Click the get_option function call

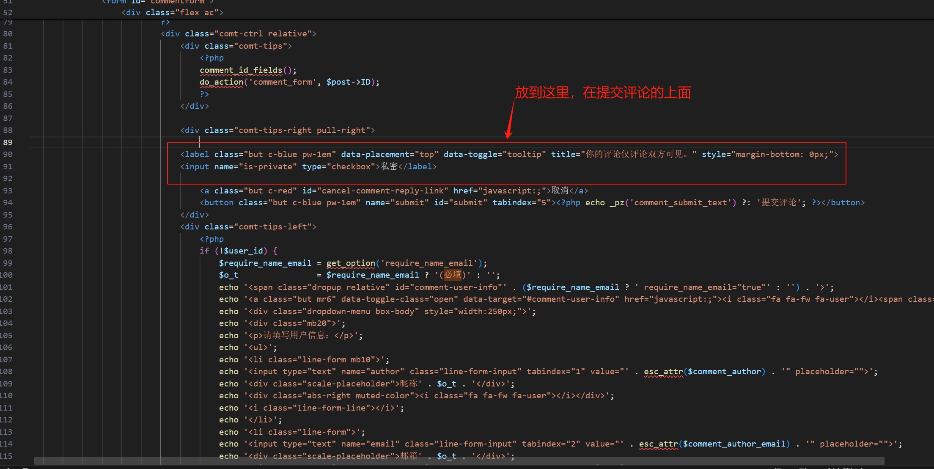[351, 263]
